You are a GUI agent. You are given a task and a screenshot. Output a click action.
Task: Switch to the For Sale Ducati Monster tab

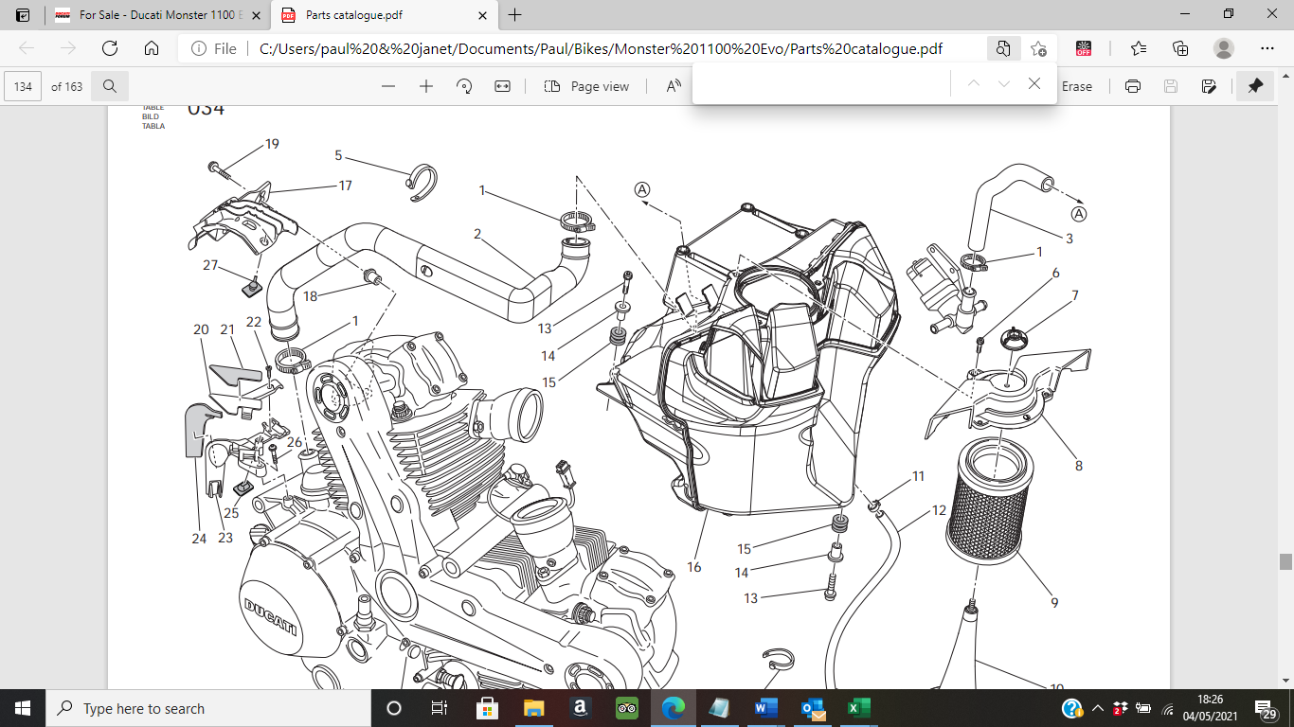(155, 15)
